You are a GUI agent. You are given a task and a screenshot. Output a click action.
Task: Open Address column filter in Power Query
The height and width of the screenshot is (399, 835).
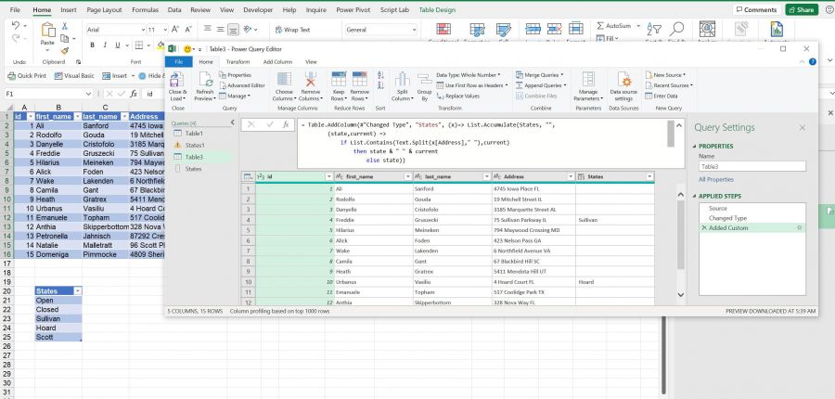point(571,176)
